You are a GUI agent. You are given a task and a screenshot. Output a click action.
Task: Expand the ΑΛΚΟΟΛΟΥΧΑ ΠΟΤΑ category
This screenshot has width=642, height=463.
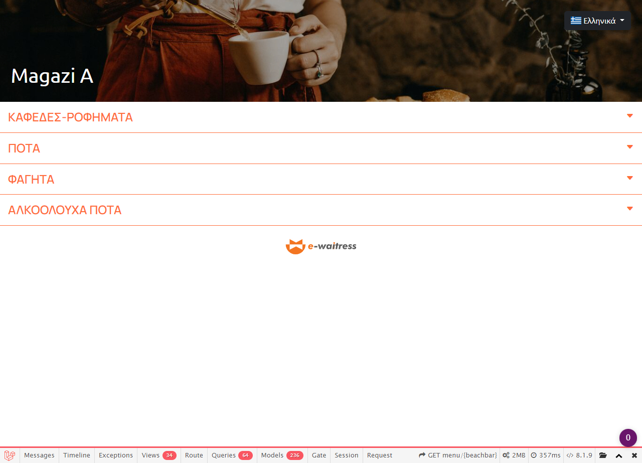pos(321,210)
